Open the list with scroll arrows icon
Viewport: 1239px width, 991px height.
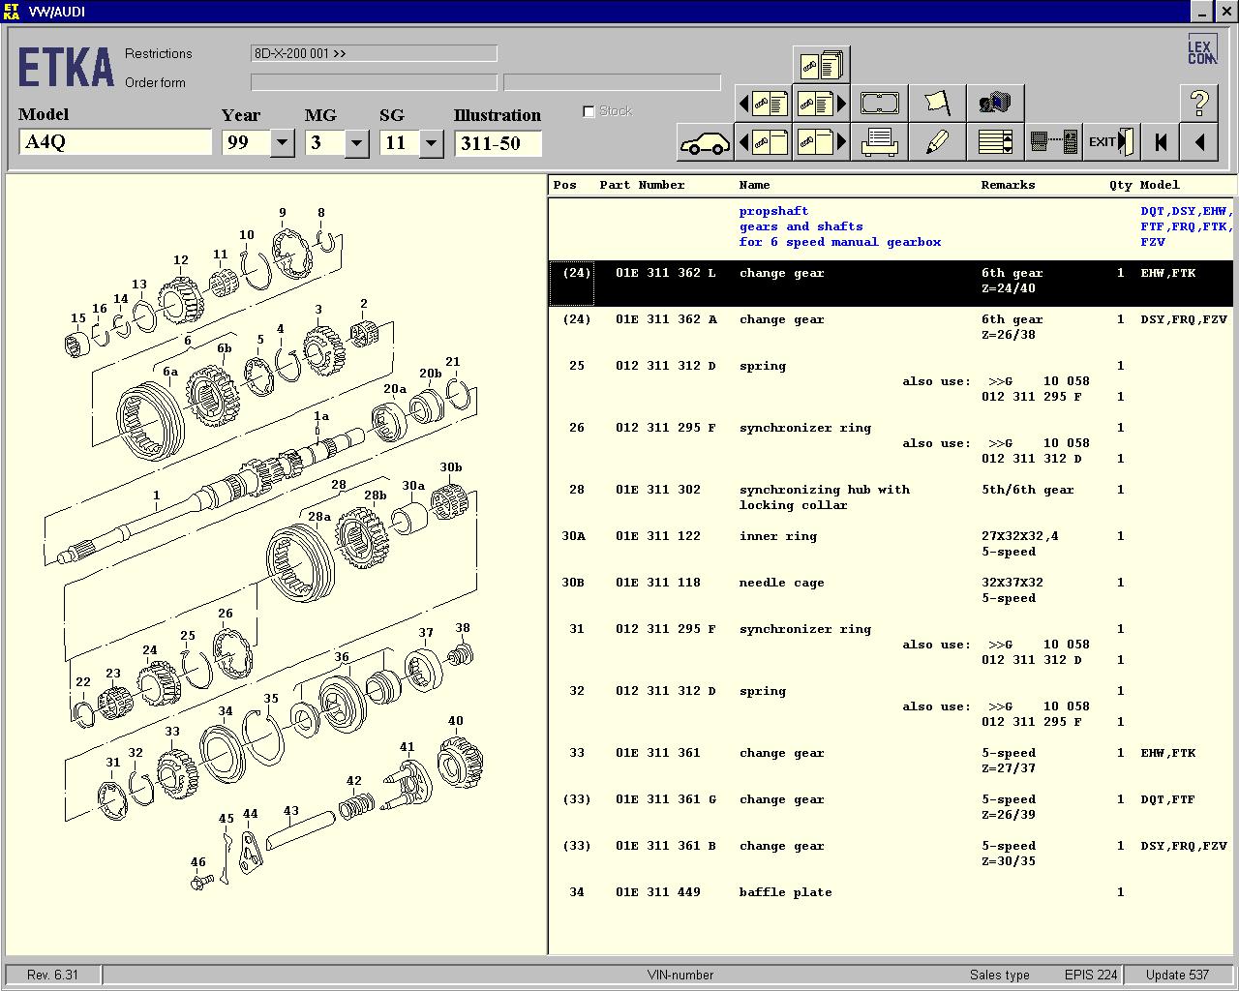995,142
